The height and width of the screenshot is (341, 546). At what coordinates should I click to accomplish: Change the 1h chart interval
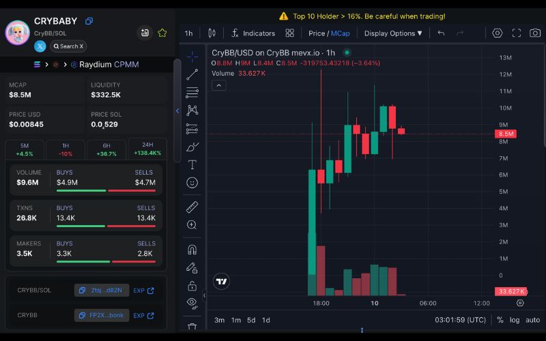tap(189, 33)
